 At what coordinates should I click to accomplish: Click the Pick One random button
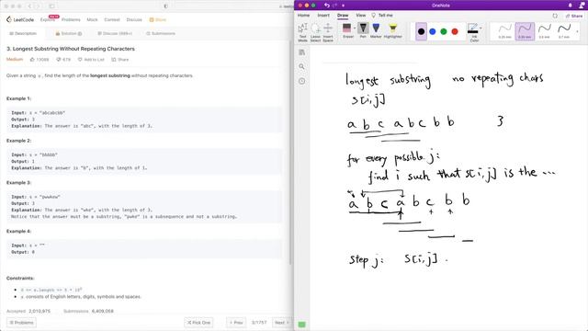(198, 323)
